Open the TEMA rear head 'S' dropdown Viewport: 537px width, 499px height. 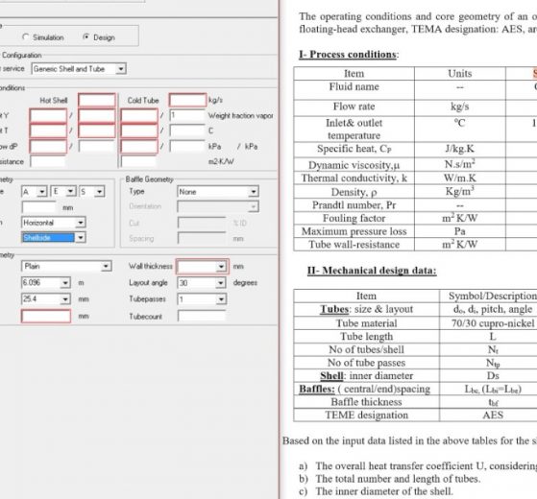pos(99,192)
